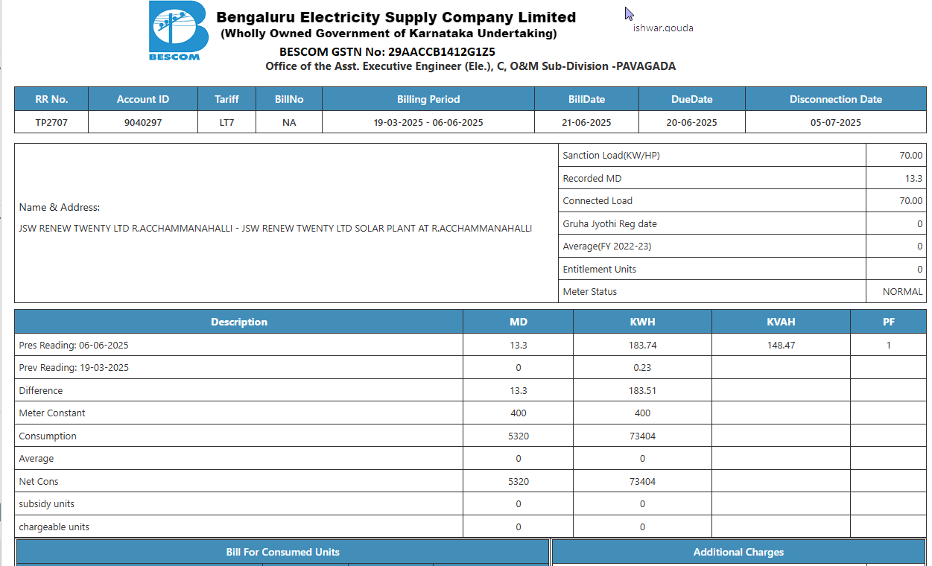The width and height of the screenshot is (932, 566).
Task: Click the MD column header
Action: click(x=519, y=322)
